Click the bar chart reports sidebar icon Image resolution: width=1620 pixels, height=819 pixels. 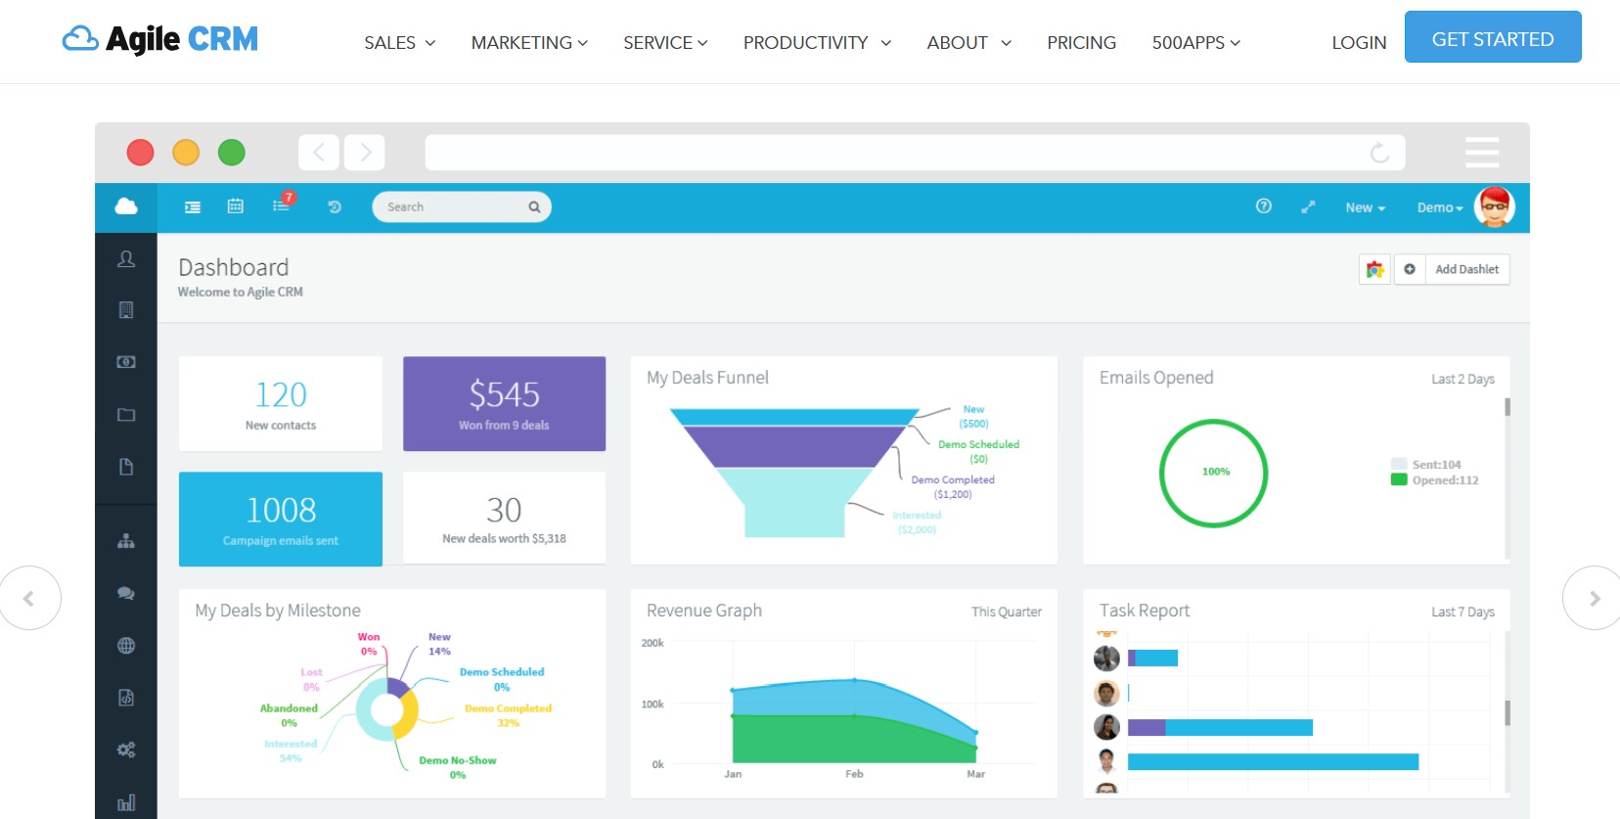click(126, 803)
